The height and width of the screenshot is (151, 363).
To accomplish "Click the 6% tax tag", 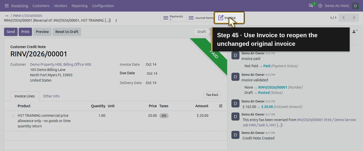I will [x=164, y=116].
